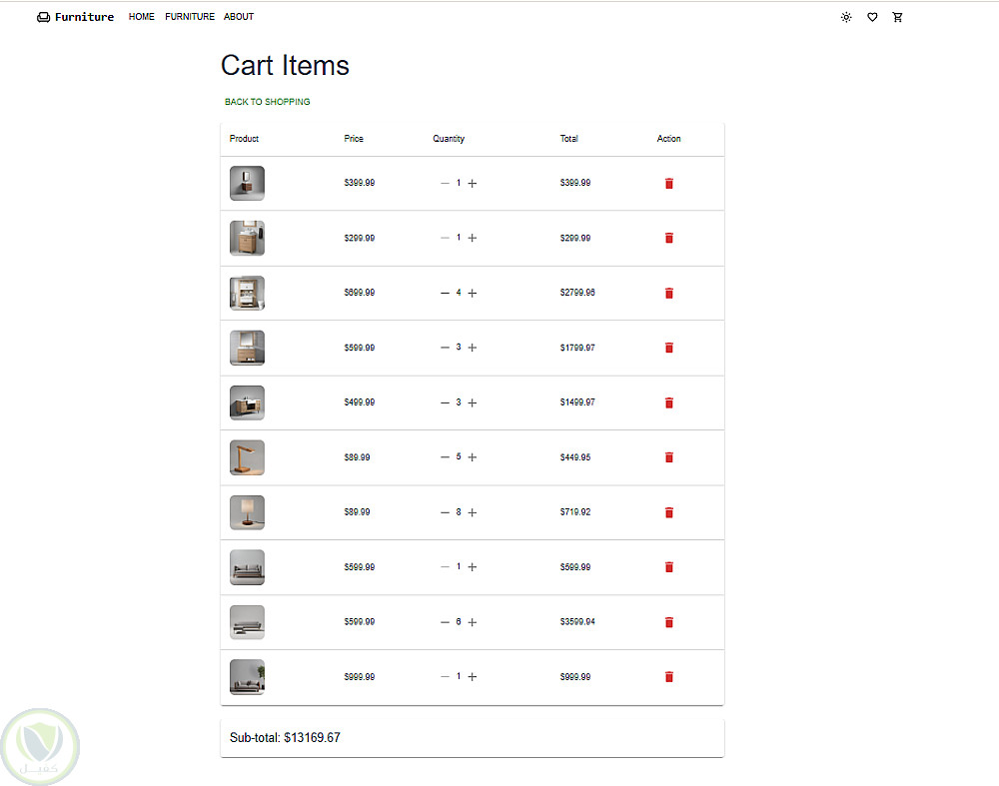Open the wishlist heart icon
This screenshot has height=786, width=999.
point(872,17)
